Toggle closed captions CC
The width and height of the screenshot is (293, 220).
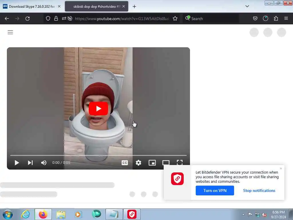[125, 163]
